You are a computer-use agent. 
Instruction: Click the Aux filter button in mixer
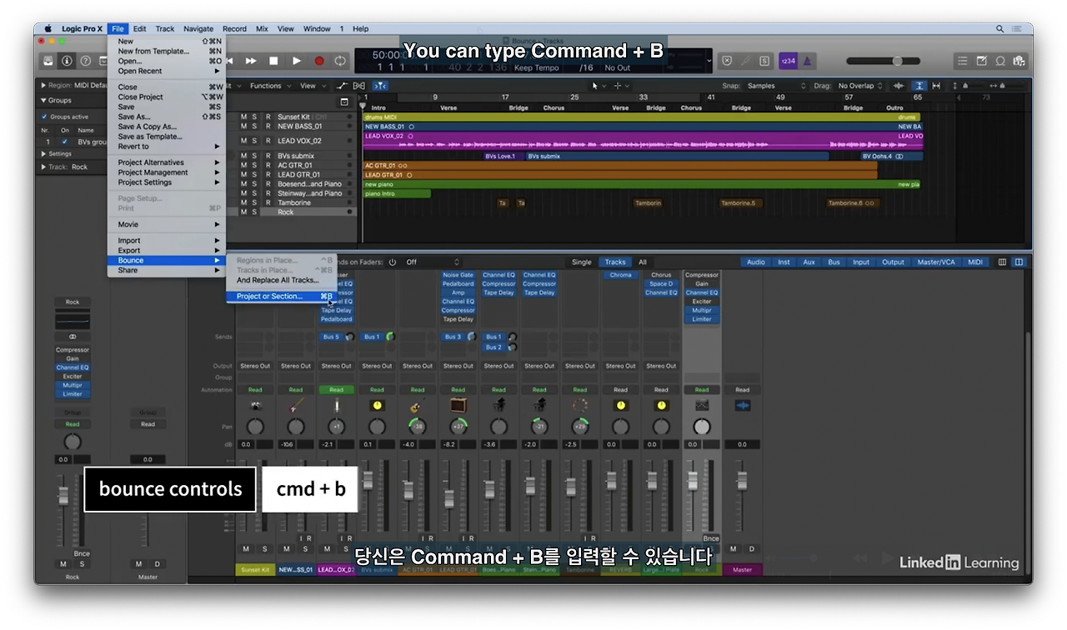[809, 262]
